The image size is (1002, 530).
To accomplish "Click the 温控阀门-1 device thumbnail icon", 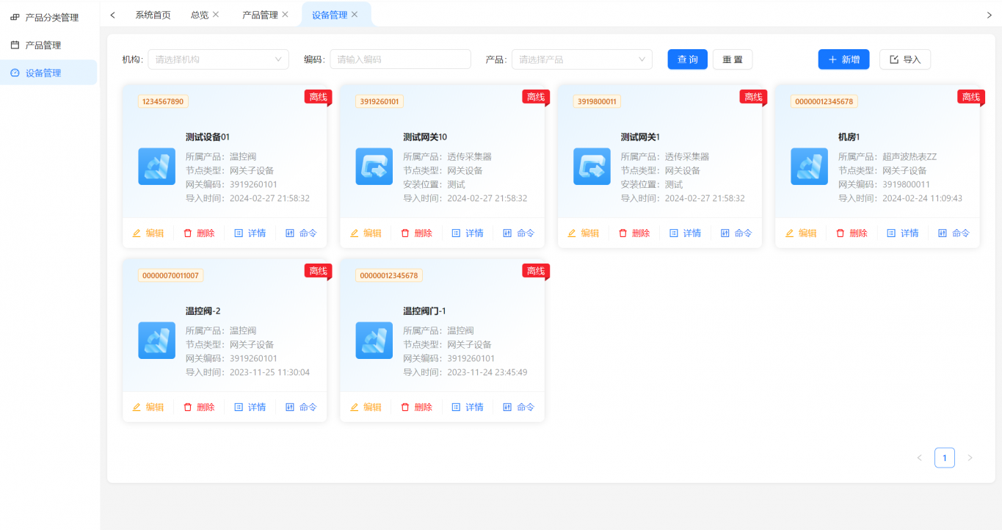I will pyautogui.click(x=374, y=341).
